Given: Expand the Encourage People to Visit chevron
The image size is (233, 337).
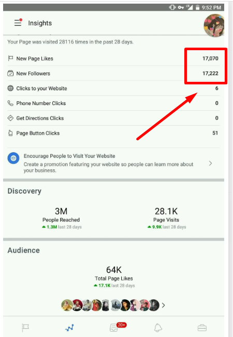Looking at the screenshot, I should click(x=210, y=164).
